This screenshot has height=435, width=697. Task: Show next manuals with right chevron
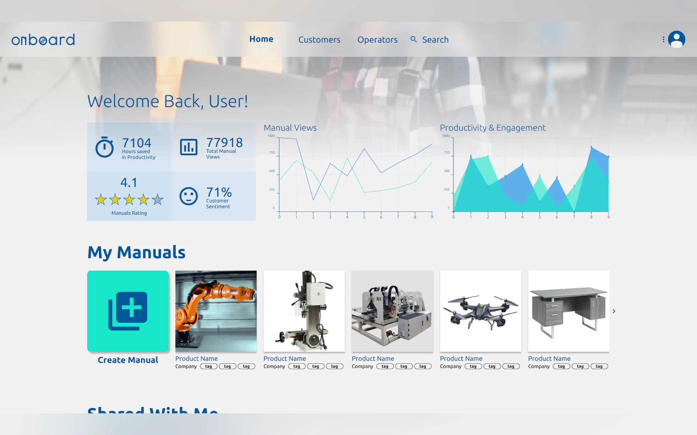pyautogui.click(x=614, y=311)
